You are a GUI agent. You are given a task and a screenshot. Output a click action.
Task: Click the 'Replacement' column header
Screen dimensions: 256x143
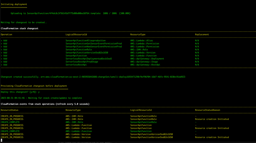[x=202, y=35]
